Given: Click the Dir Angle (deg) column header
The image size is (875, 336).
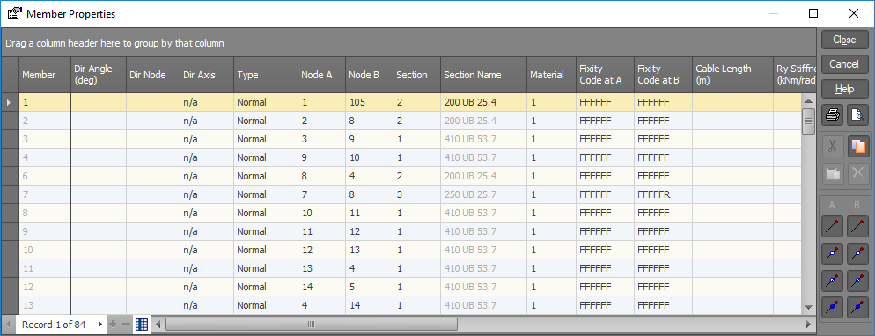Looking at the screenshot, I should tap(99, 75).
